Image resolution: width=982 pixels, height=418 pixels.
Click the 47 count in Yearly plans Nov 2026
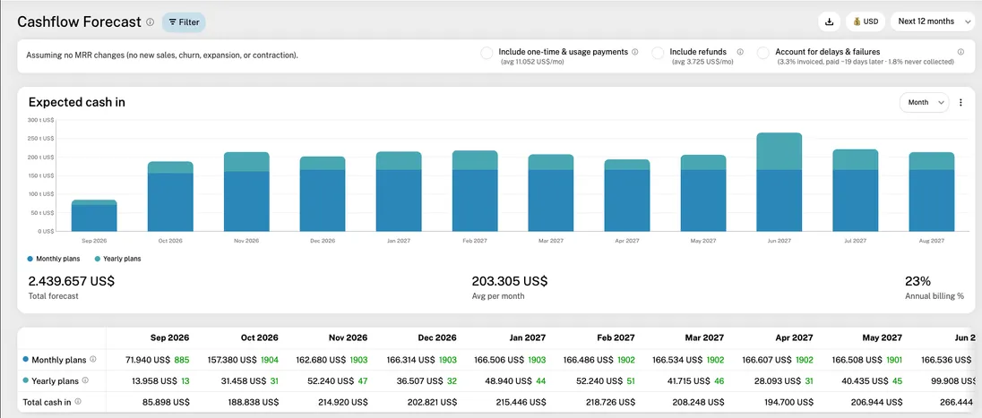(363, 380)
